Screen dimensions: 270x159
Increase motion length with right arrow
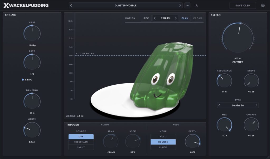(176, 18)
